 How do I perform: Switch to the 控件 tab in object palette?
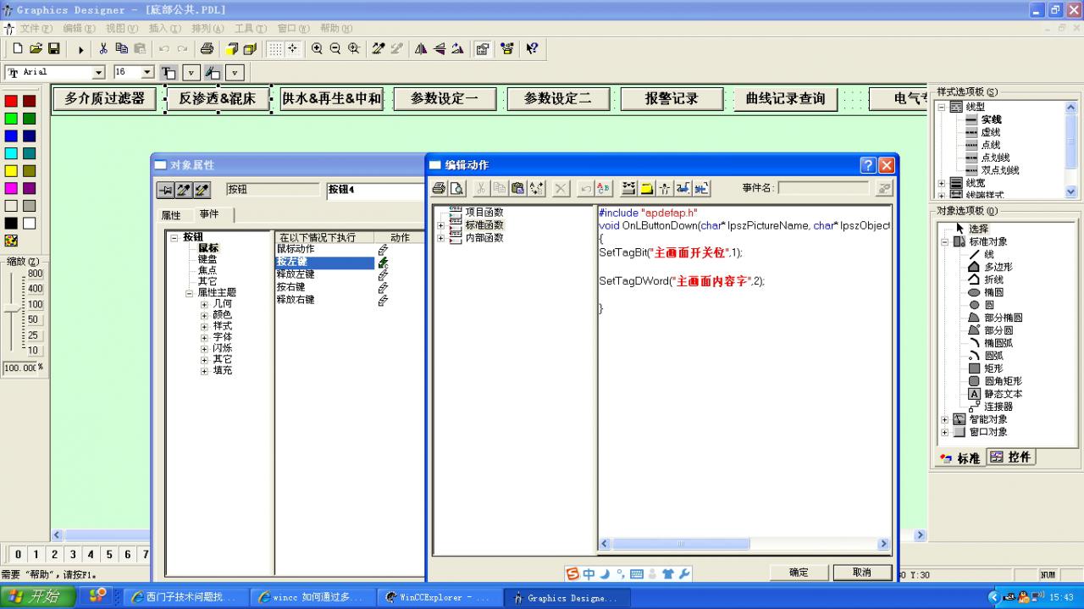[x=1011, y=457]
